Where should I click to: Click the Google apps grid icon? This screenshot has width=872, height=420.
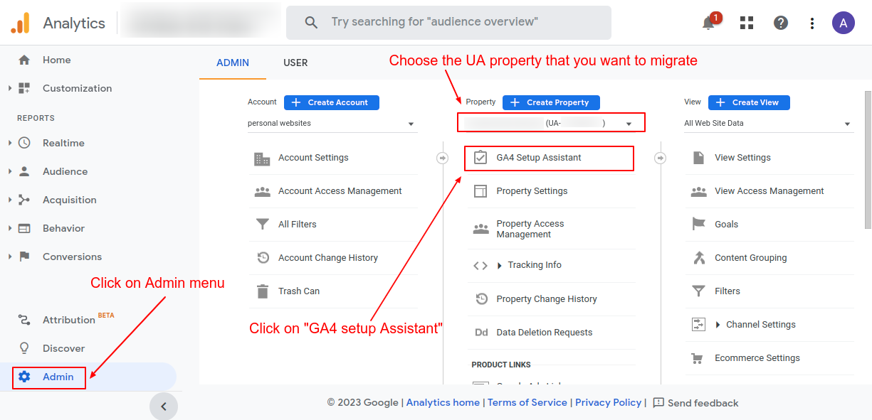point(746,22)
